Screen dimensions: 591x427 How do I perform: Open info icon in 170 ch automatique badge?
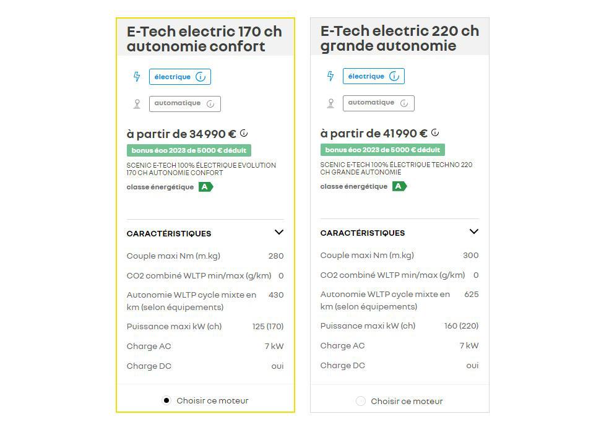(210, 104)
